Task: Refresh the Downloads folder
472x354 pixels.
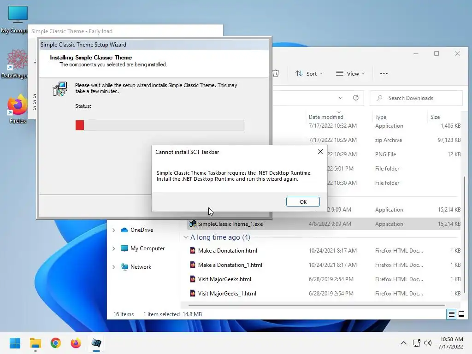Action: click(356, 98)
